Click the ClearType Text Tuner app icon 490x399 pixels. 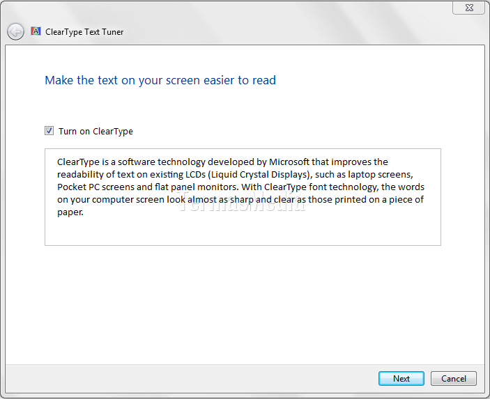tap(36, 31)
